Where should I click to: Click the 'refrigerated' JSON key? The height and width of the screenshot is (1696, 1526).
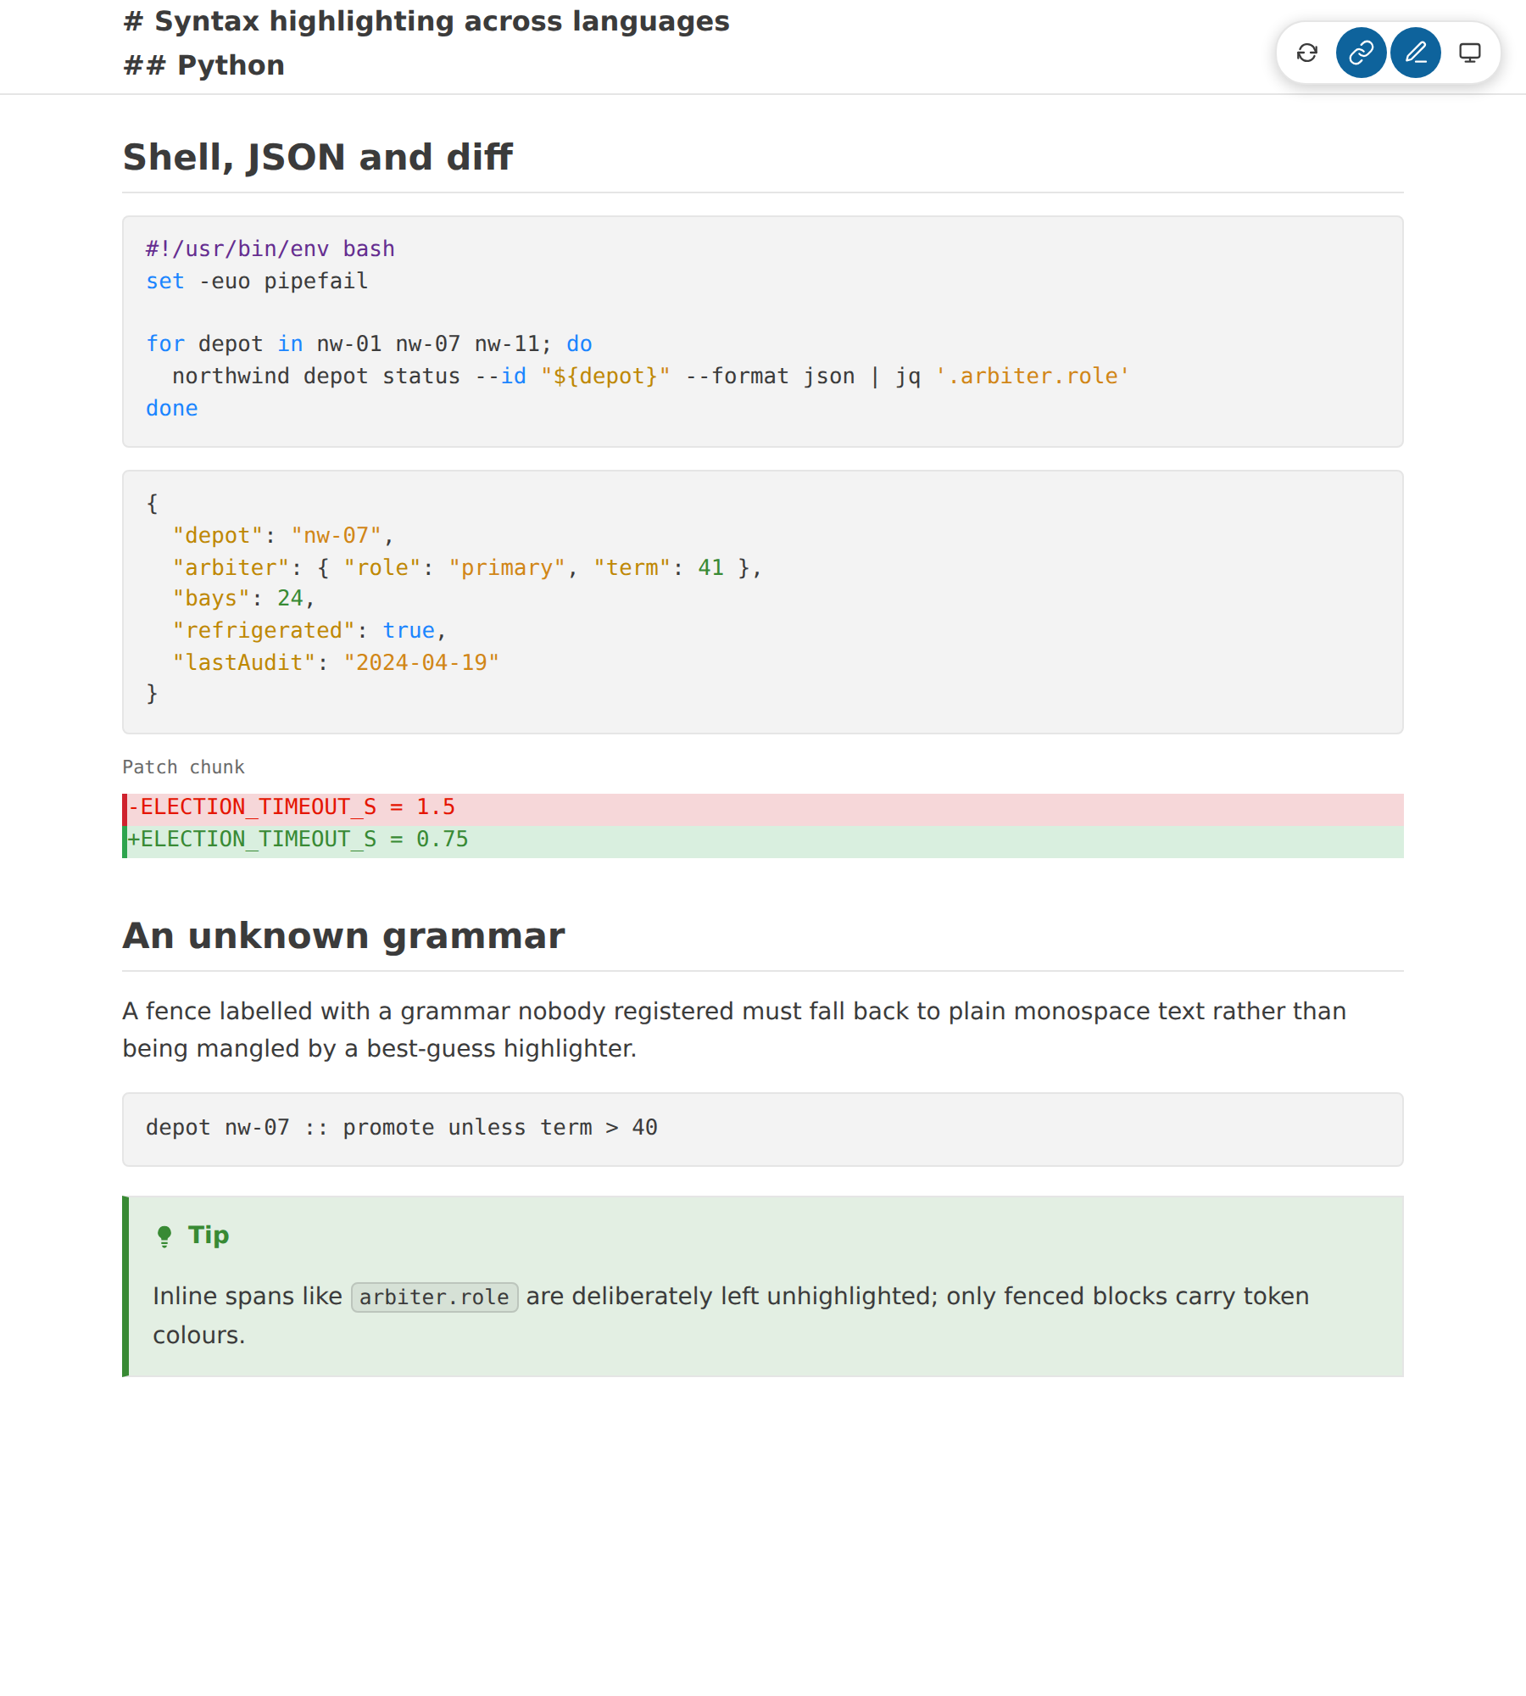(264, 631)
